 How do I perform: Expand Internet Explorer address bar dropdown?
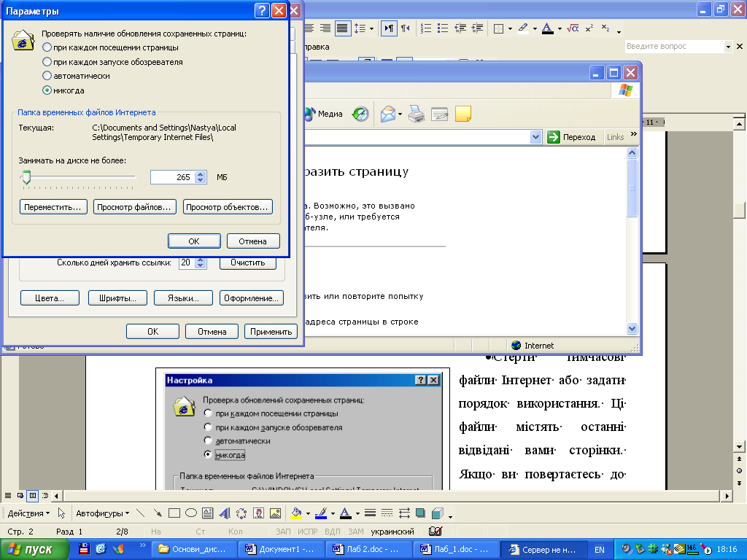535,137
